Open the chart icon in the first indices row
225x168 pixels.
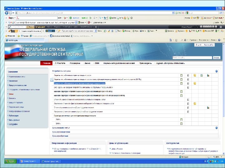click(x=208, y=75)
